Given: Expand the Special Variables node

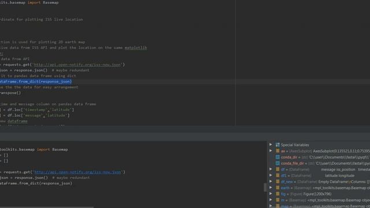Looking at the screenshot, I should tap(271, 144).
